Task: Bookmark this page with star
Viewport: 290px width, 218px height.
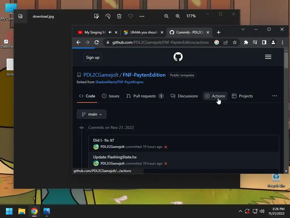Action: (235, 43)
